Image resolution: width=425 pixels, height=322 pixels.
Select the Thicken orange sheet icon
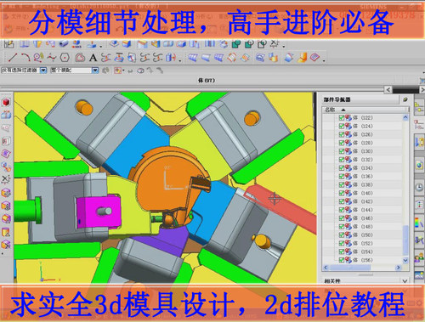(x=302, y=58)
